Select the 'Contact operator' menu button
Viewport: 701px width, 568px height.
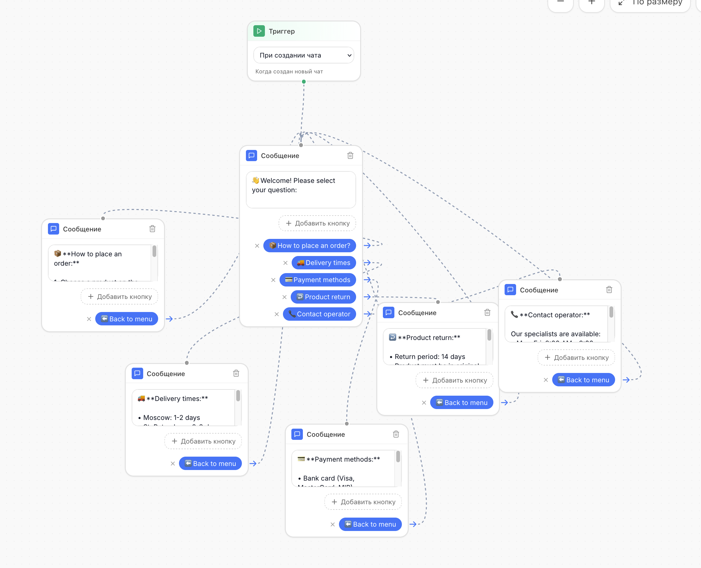click(319, 314)
